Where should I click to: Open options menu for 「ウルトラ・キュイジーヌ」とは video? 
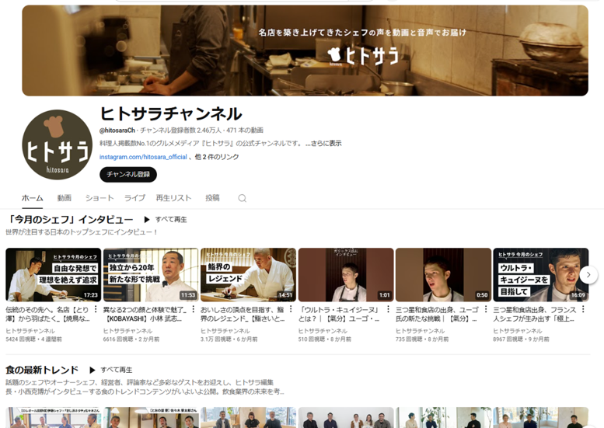pyautogui.click(x=388, y=309)
